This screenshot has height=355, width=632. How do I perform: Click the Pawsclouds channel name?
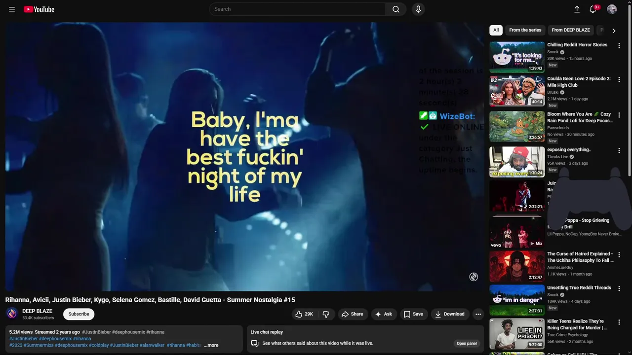[x=558, y=128]
